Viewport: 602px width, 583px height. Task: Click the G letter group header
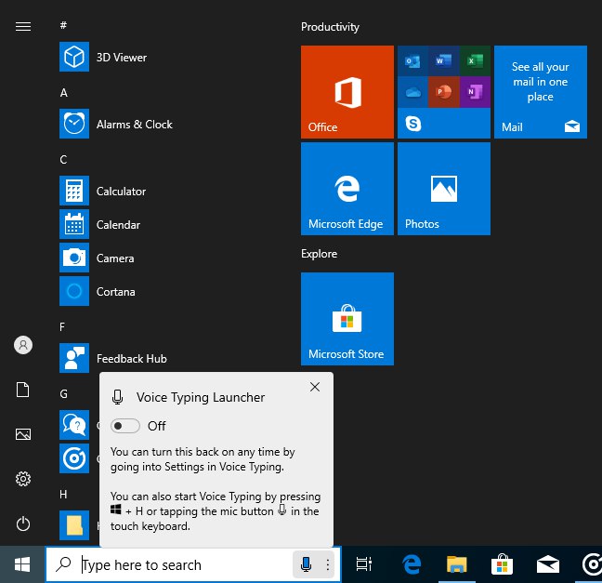point(64,394)
